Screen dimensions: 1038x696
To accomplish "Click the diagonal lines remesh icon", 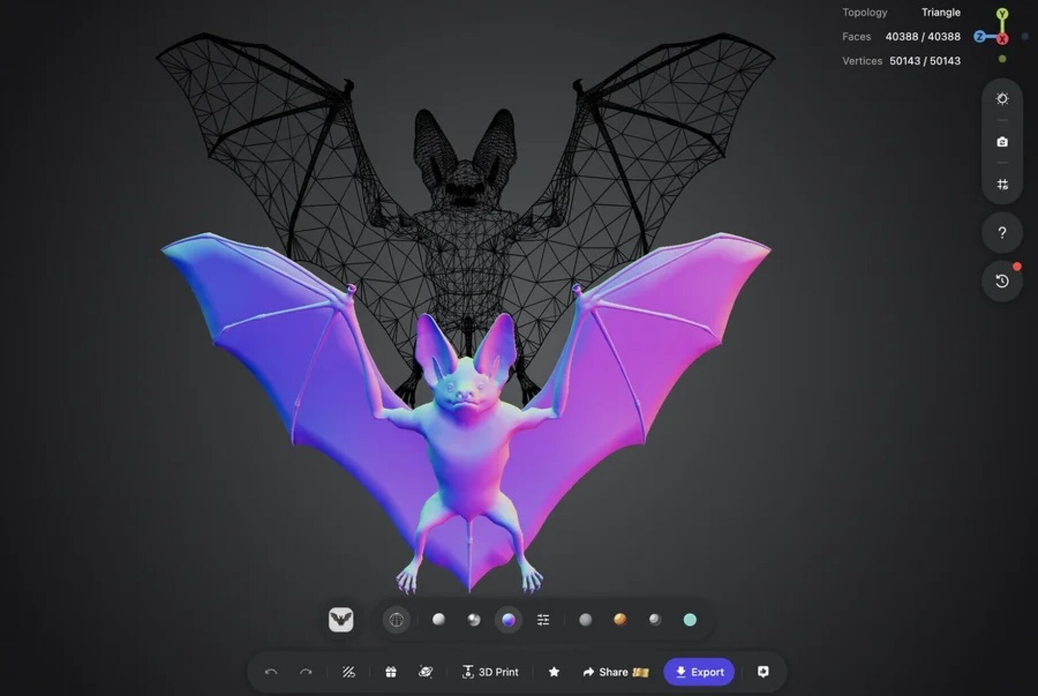I will [348, 672].
